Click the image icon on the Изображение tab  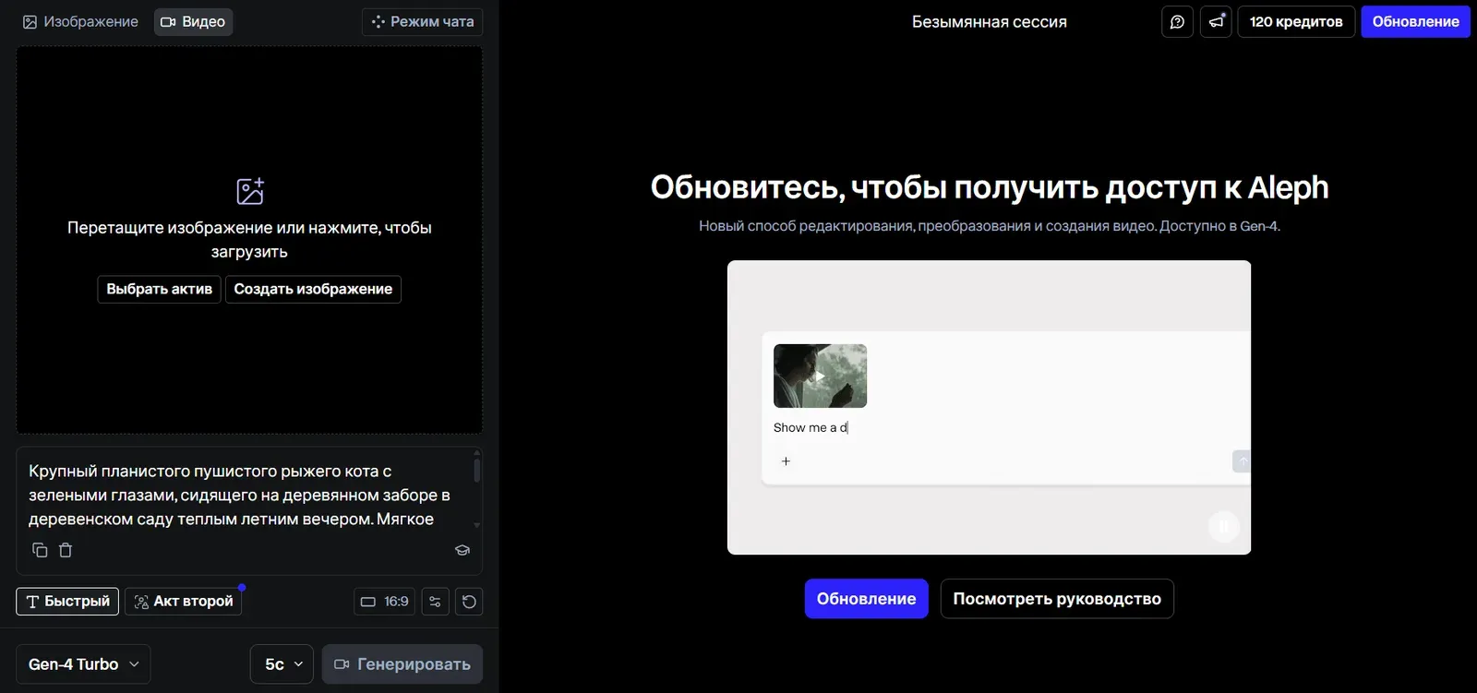[x=30, y=21]
